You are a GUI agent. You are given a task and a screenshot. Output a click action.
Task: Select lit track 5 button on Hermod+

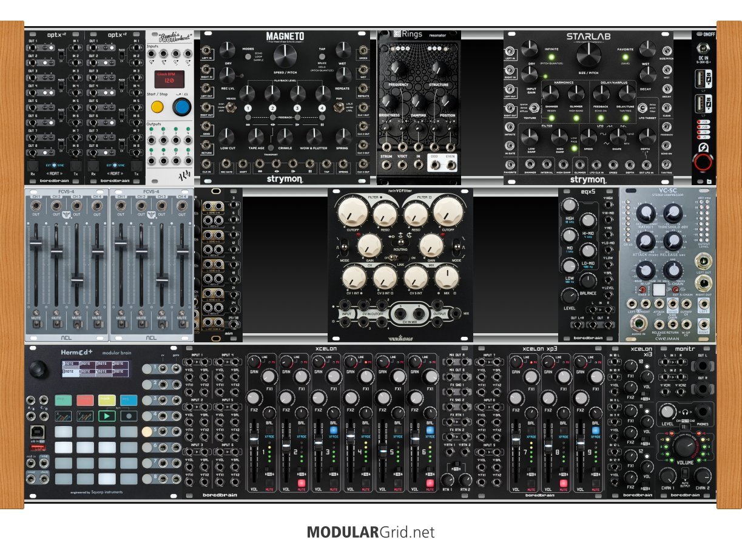147,432
